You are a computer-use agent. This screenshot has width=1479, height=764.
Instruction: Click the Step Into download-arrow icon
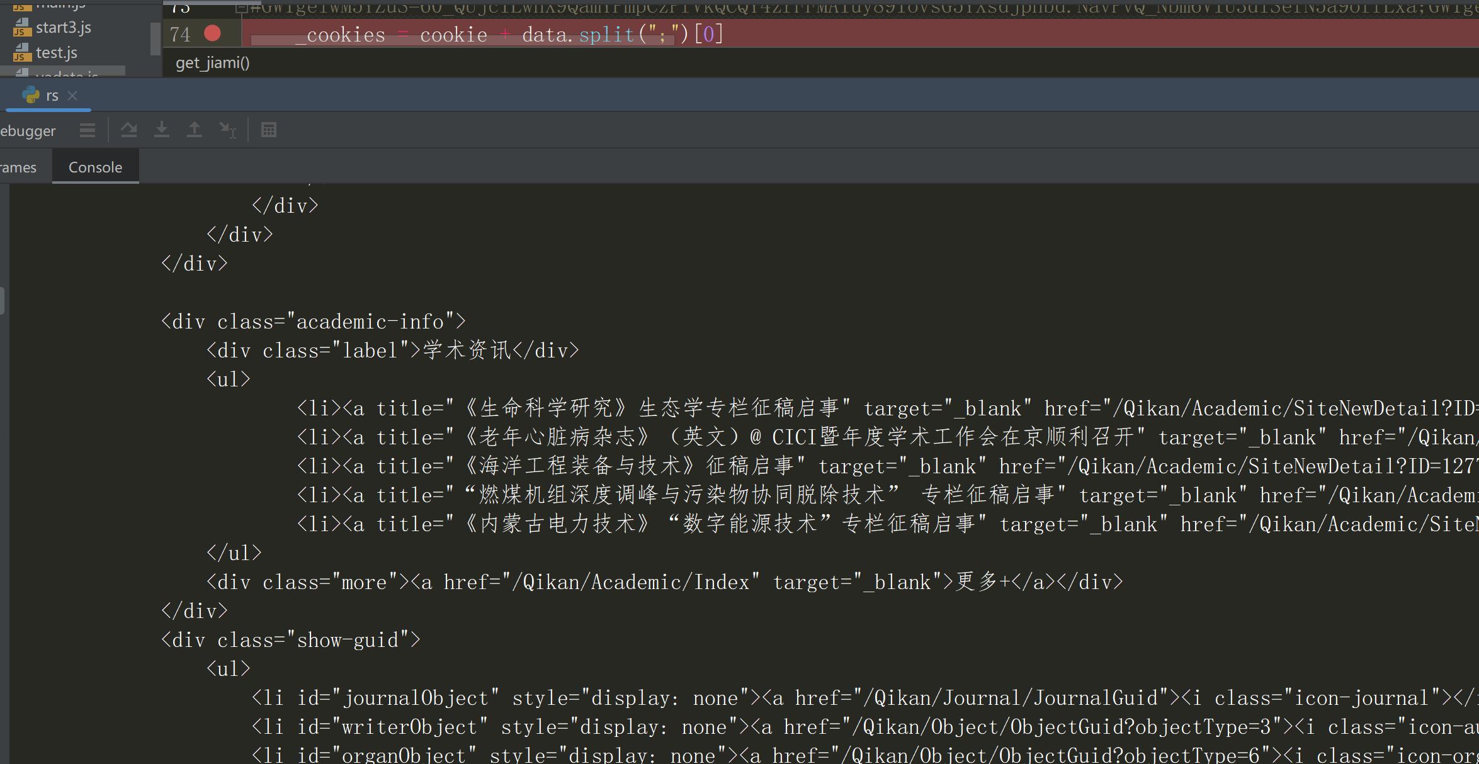coord(162,130)
